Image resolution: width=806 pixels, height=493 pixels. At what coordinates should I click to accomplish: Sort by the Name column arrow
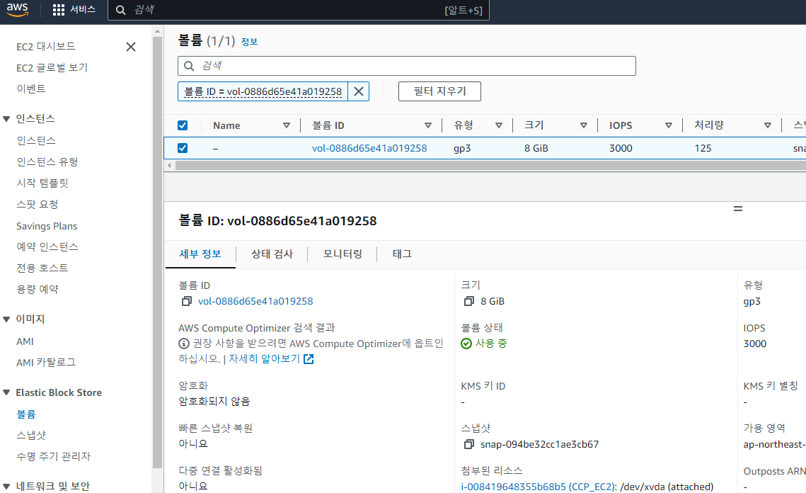[x=287, y=125]
